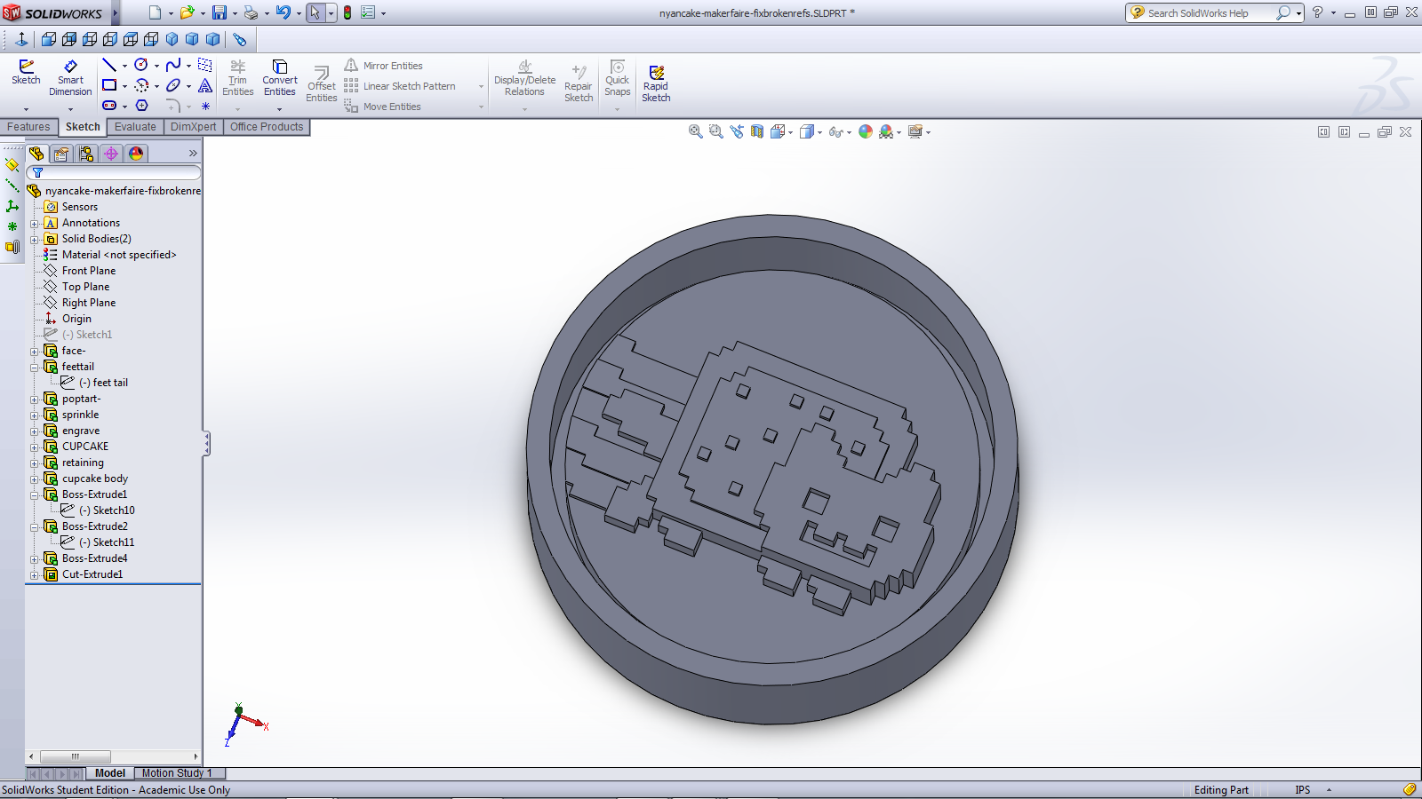1422x799 pixels.
Task: Select the Ellipse sketch tool
Action: click(173, 85)
